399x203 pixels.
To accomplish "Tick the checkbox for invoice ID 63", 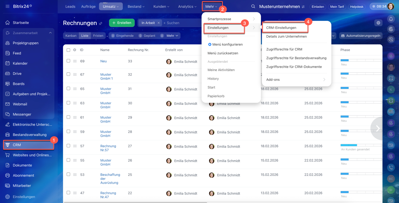I will tap(68, 103).
